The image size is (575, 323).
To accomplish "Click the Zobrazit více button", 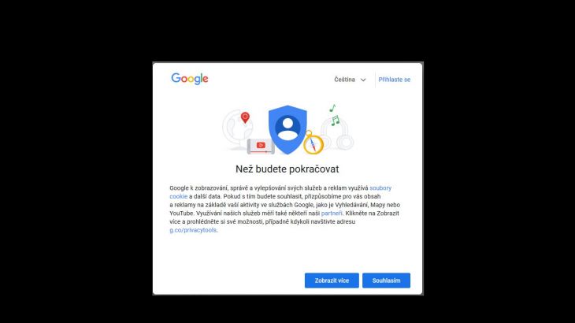I will (x=332, y=280).
